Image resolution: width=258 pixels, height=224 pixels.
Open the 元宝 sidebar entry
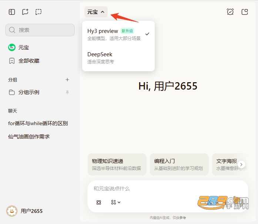pyautogui.click(x=40, y=47)
